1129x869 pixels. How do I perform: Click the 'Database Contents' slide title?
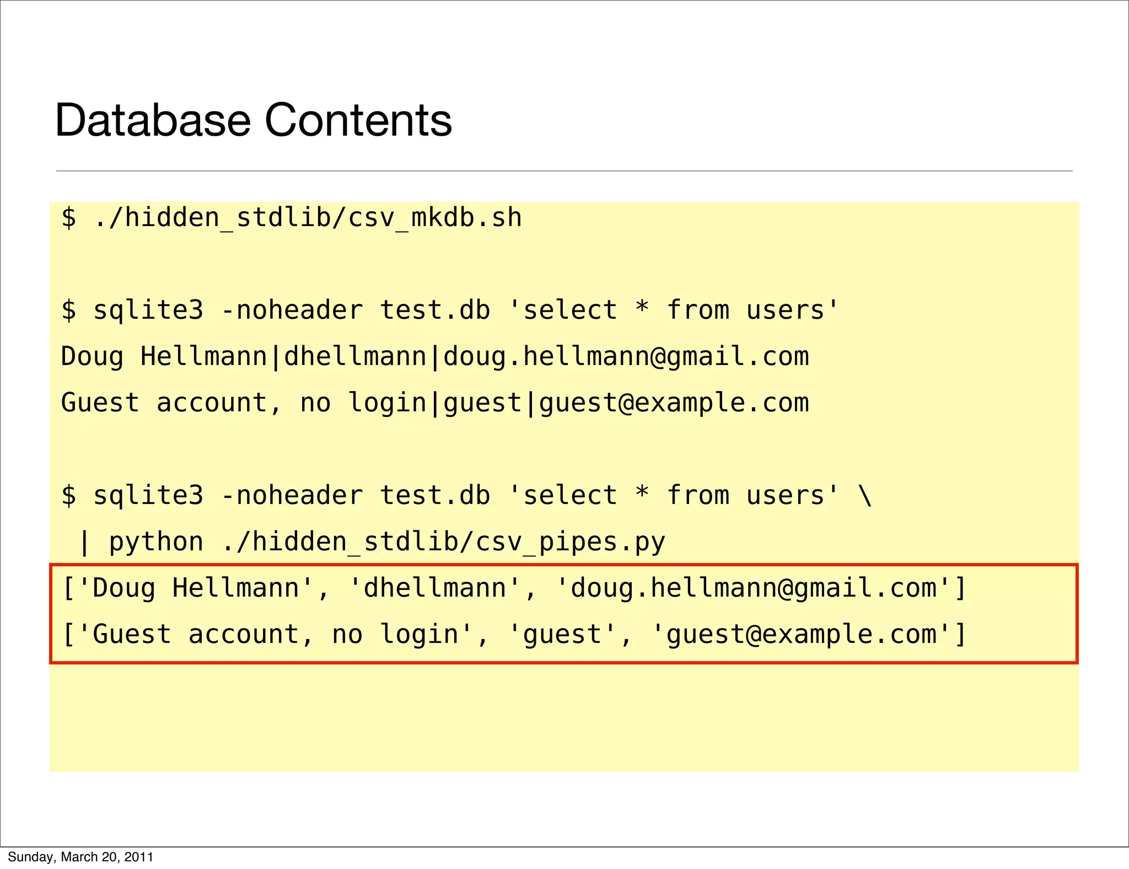coord(254,120)
